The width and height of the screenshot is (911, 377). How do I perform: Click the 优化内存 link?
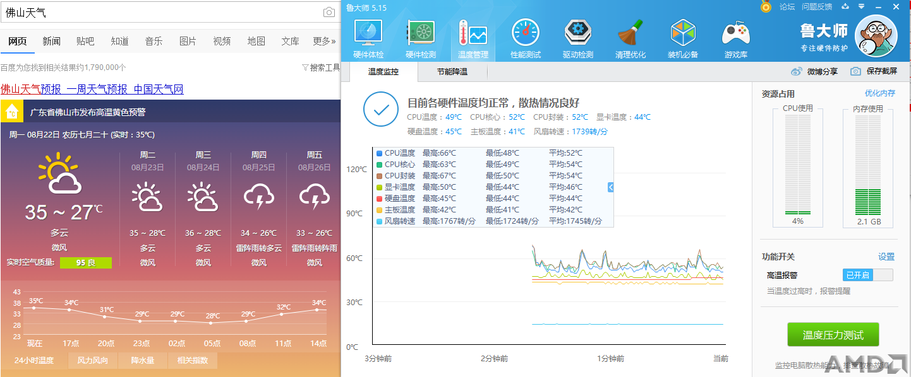[x=880, y=93]
